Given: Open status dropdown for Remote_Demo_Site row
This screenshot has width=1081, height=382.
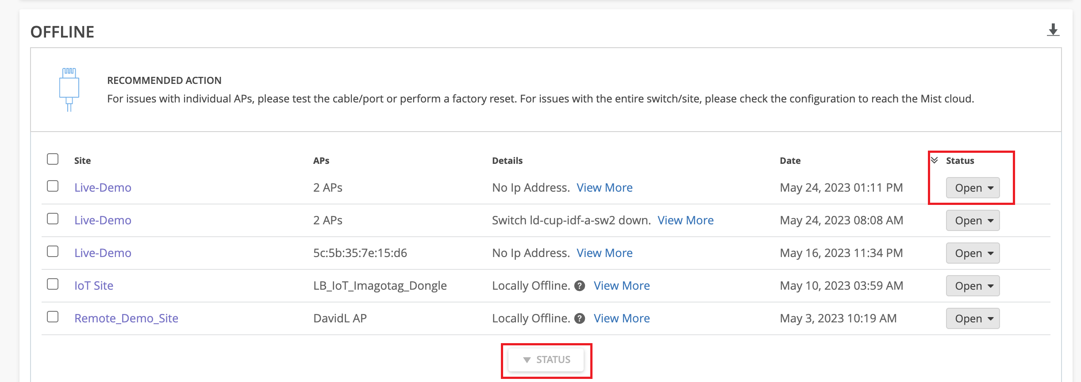Looking at the screenshot, I should 973,318.
